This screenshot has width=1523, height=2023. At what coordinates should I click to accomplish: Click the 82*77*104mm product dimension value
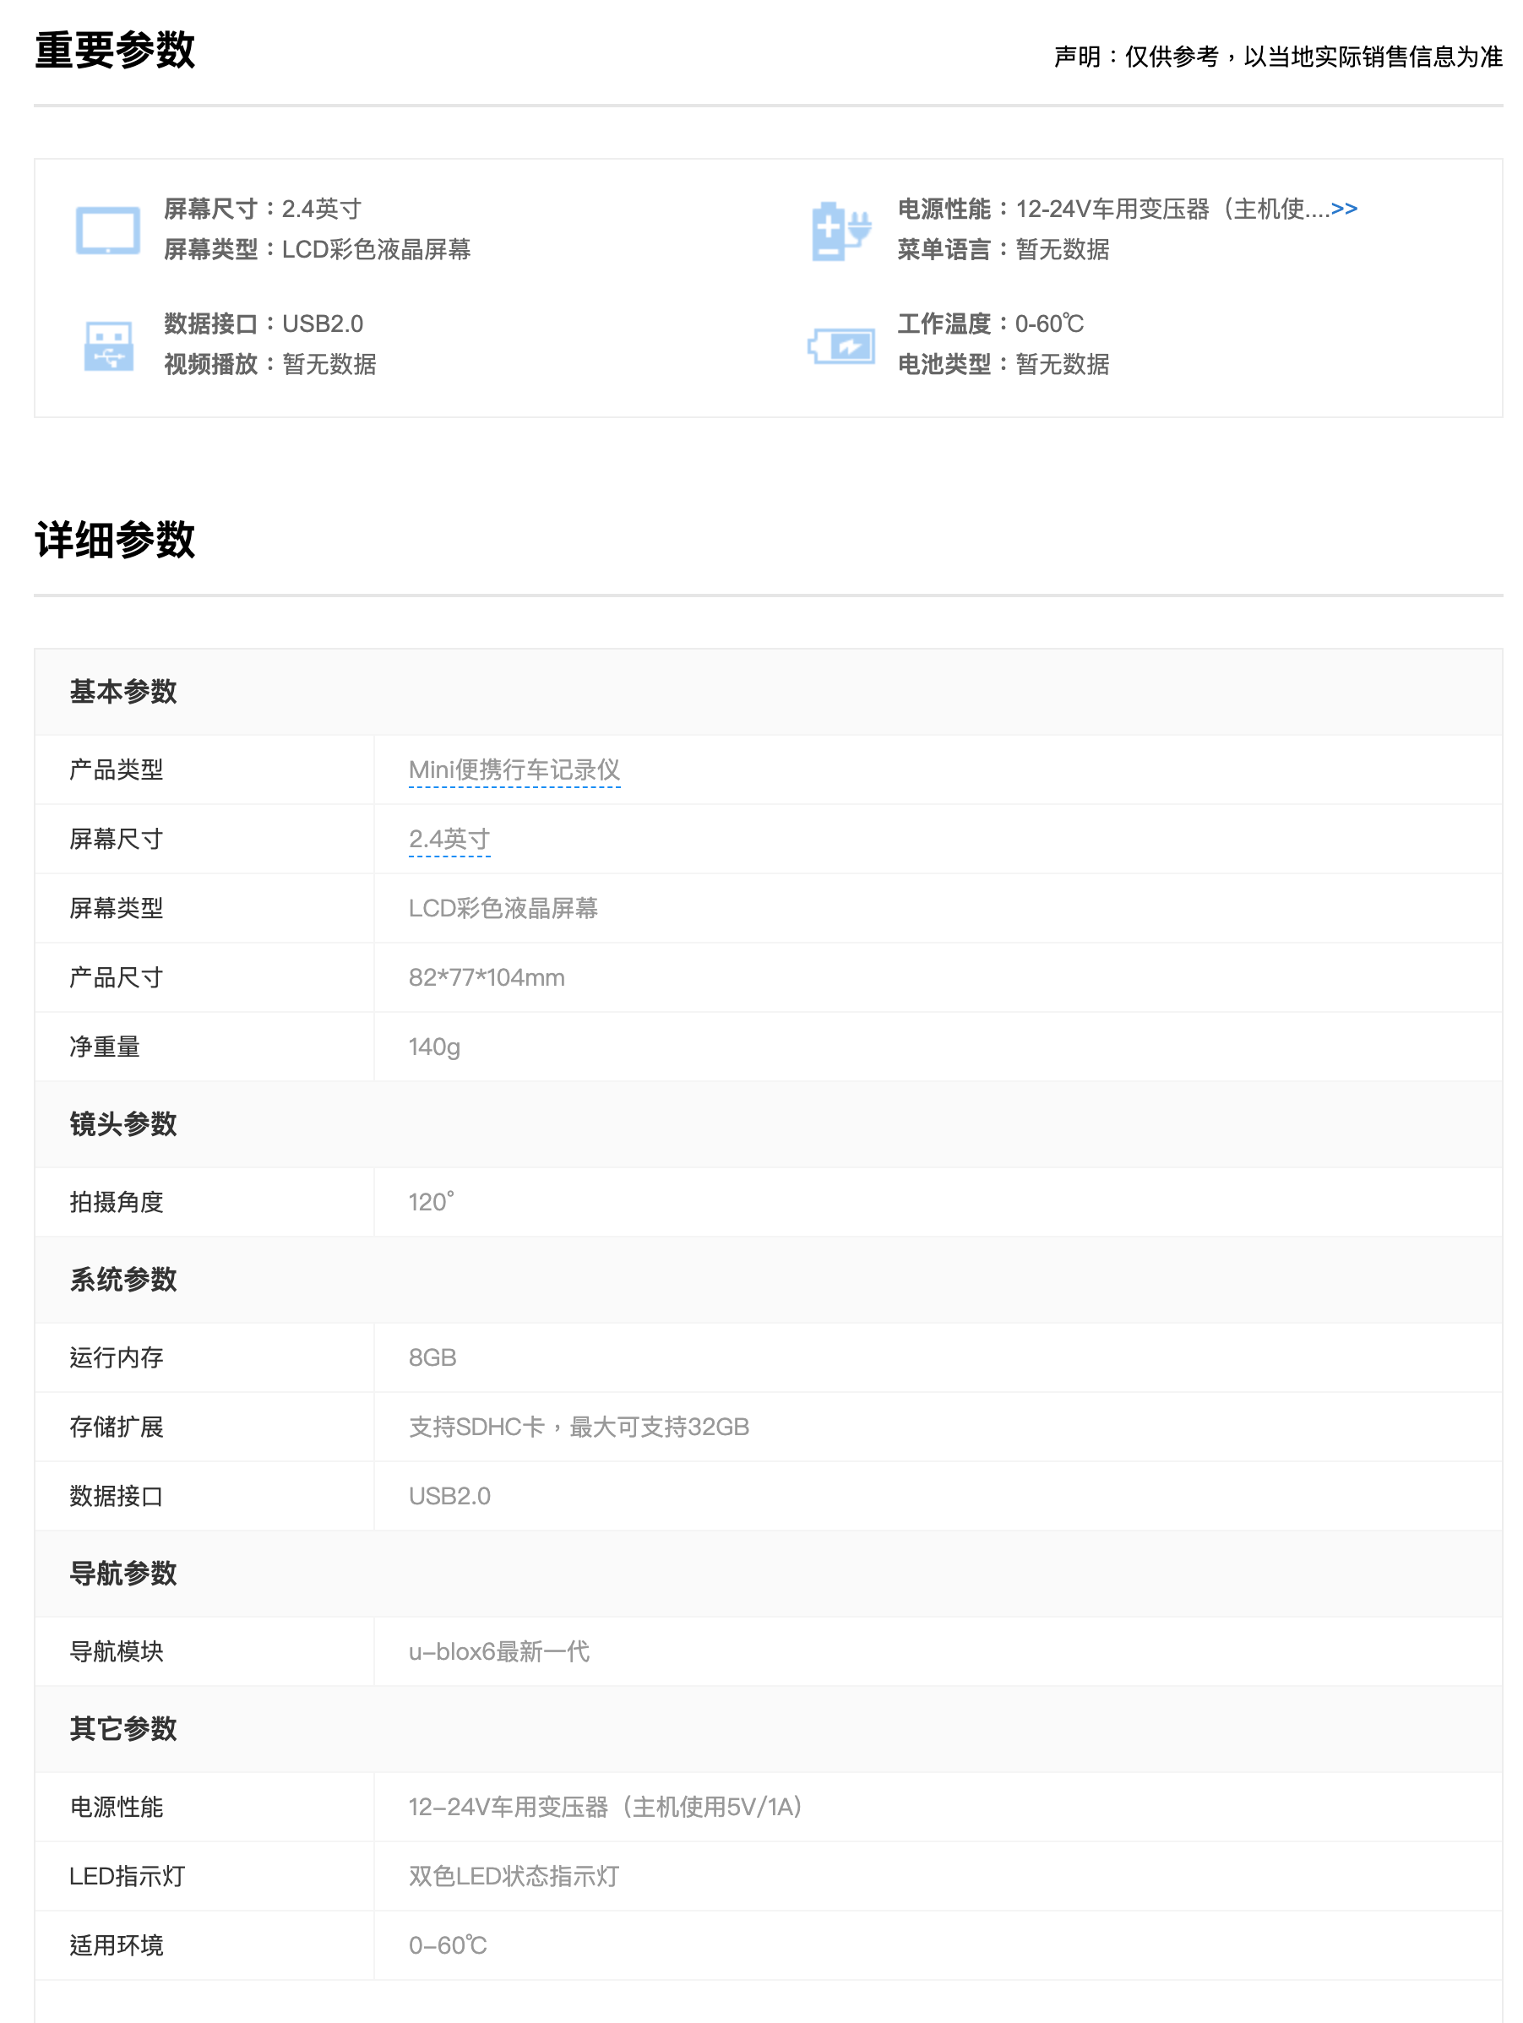coord(487,977)
